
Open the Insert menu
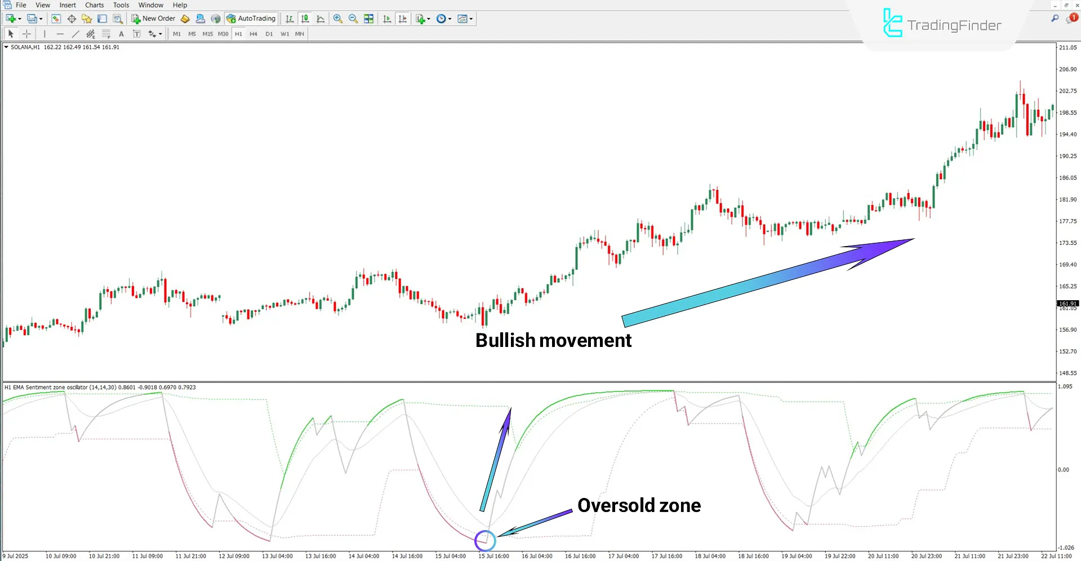68,5
